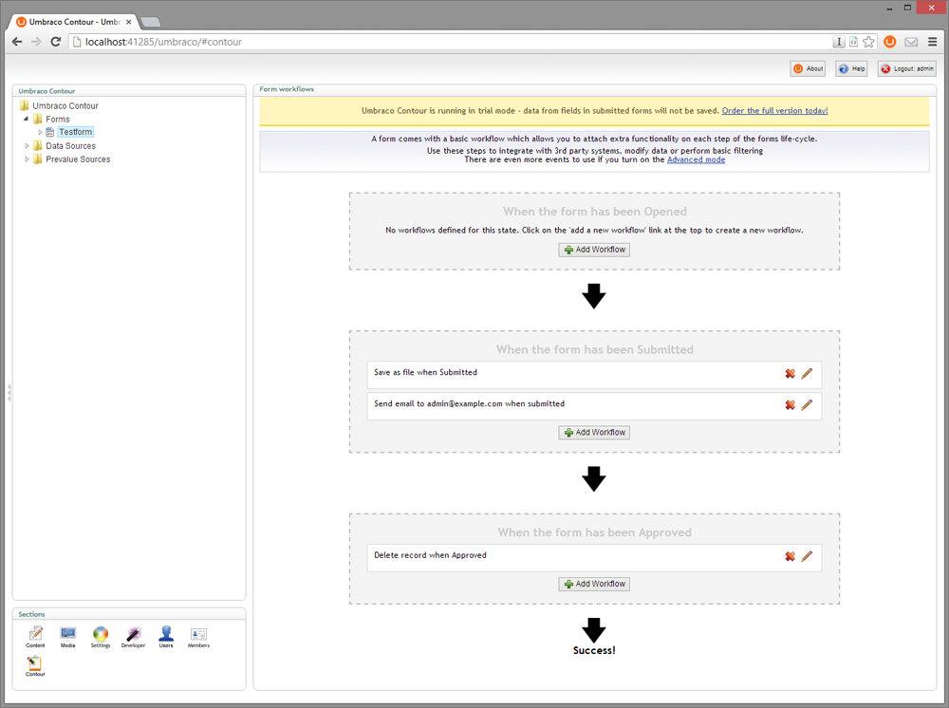The image size is (949, 708).
Task: Select the Forms folder in the tree
Action: click(58, 120)
